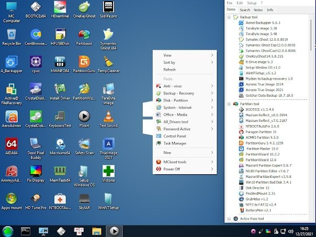The image size is (316, 237).
Task: Open the File menu in PStart
Action: pos(229,3)
